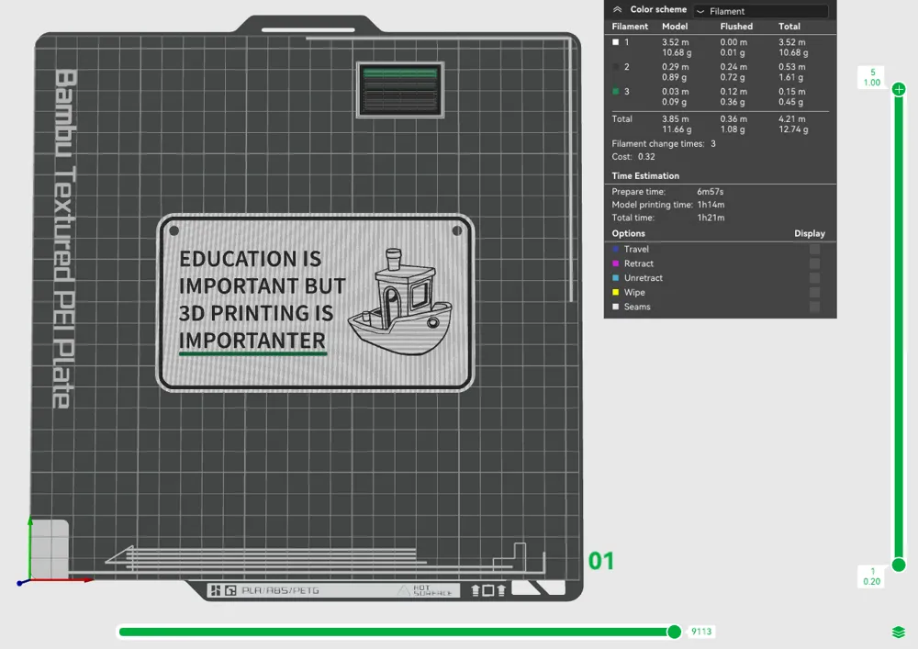Viewport: 918px width, 649px height.
Task: Click the handle of the bottom horizontal slider
Action: coord(675,632)
